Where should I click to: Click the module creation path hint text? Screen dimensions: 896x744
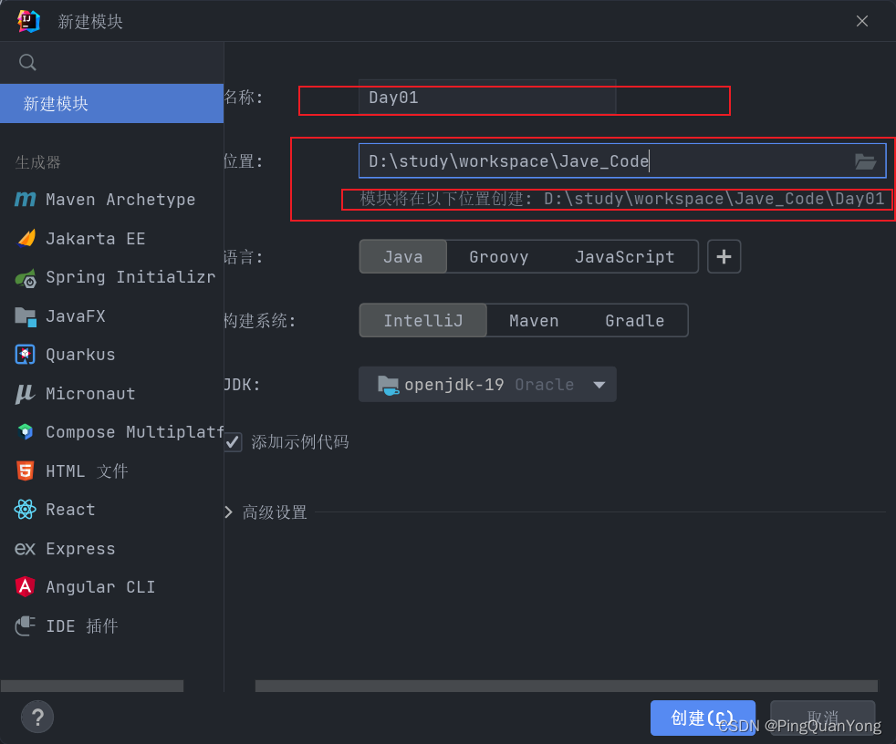click(x=621, y=199)
